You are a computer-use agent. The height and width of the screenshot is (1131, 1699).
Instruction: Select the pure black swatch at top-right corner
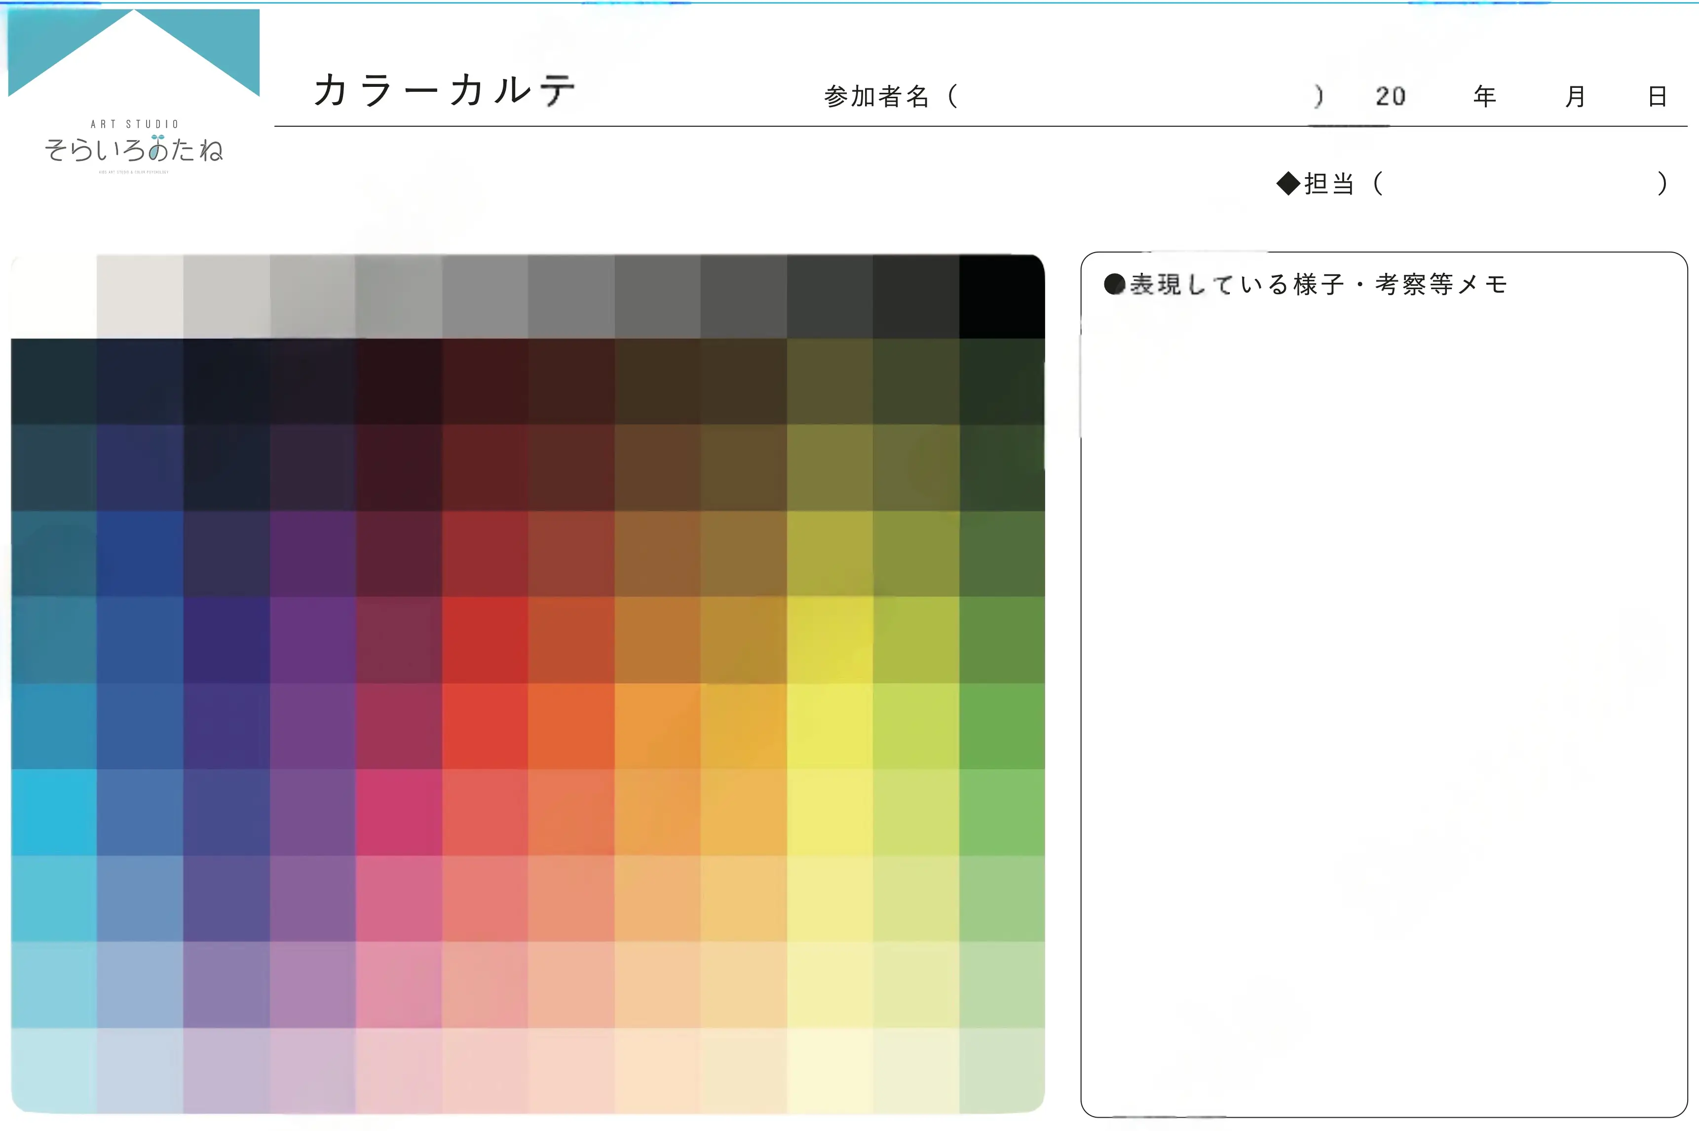pyautogui.click(x=1002, y=296)
